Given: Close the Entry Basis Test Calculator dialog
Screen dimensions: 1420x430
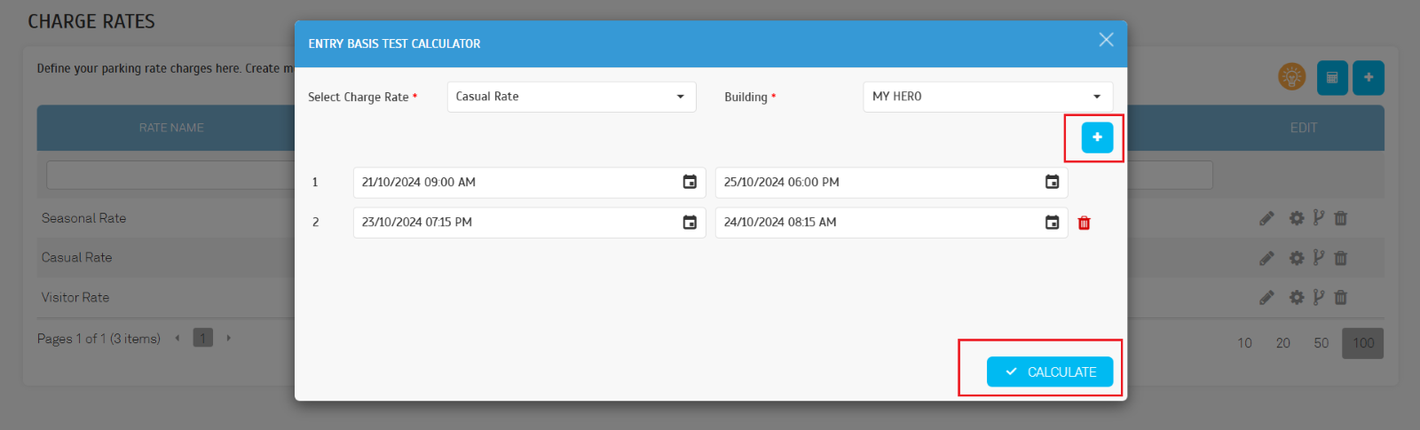Looking at the screenshot, I should [1106, 40].
